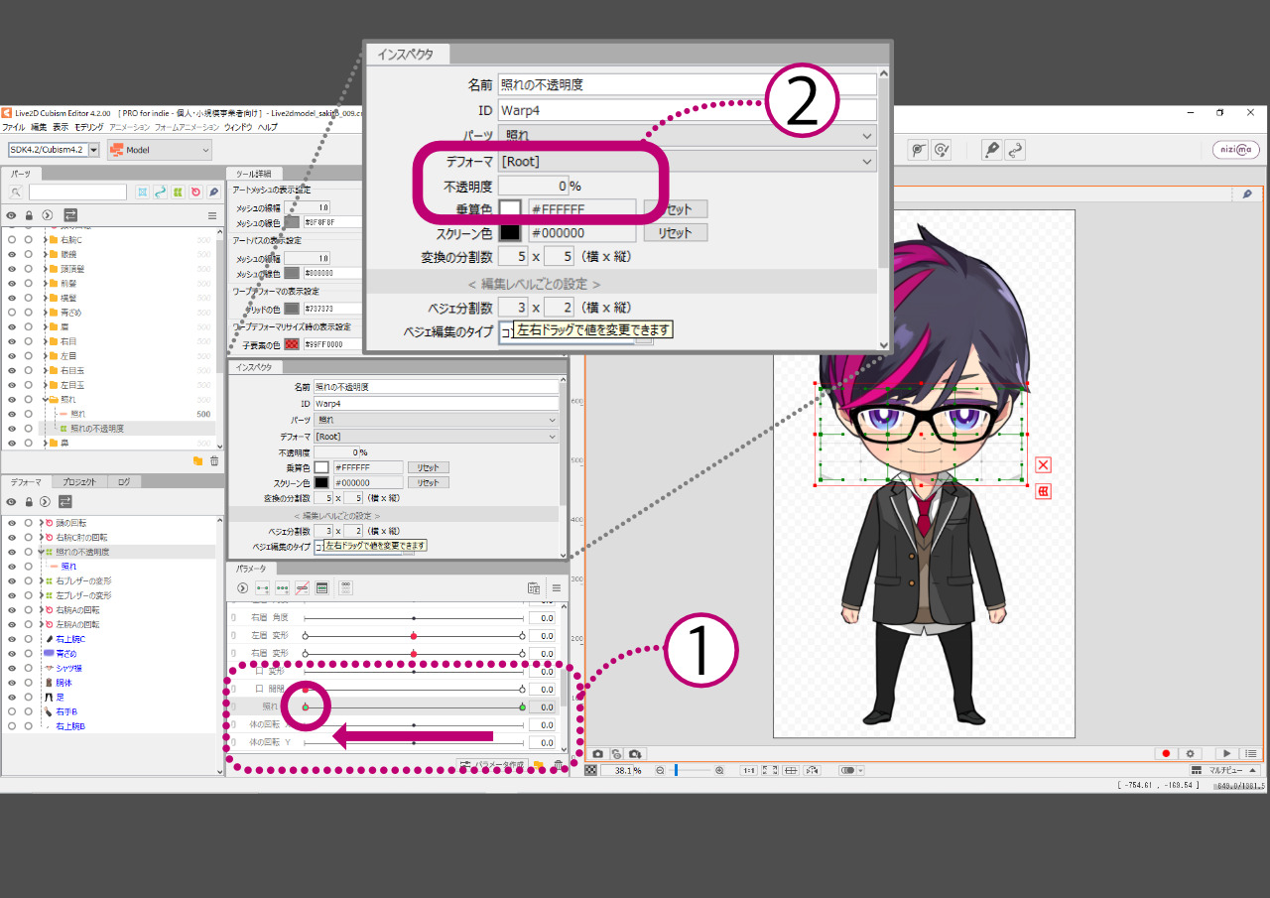Click the trash icon in Parts panel
The image size is (1270, 898).
(x=213, y=460)
